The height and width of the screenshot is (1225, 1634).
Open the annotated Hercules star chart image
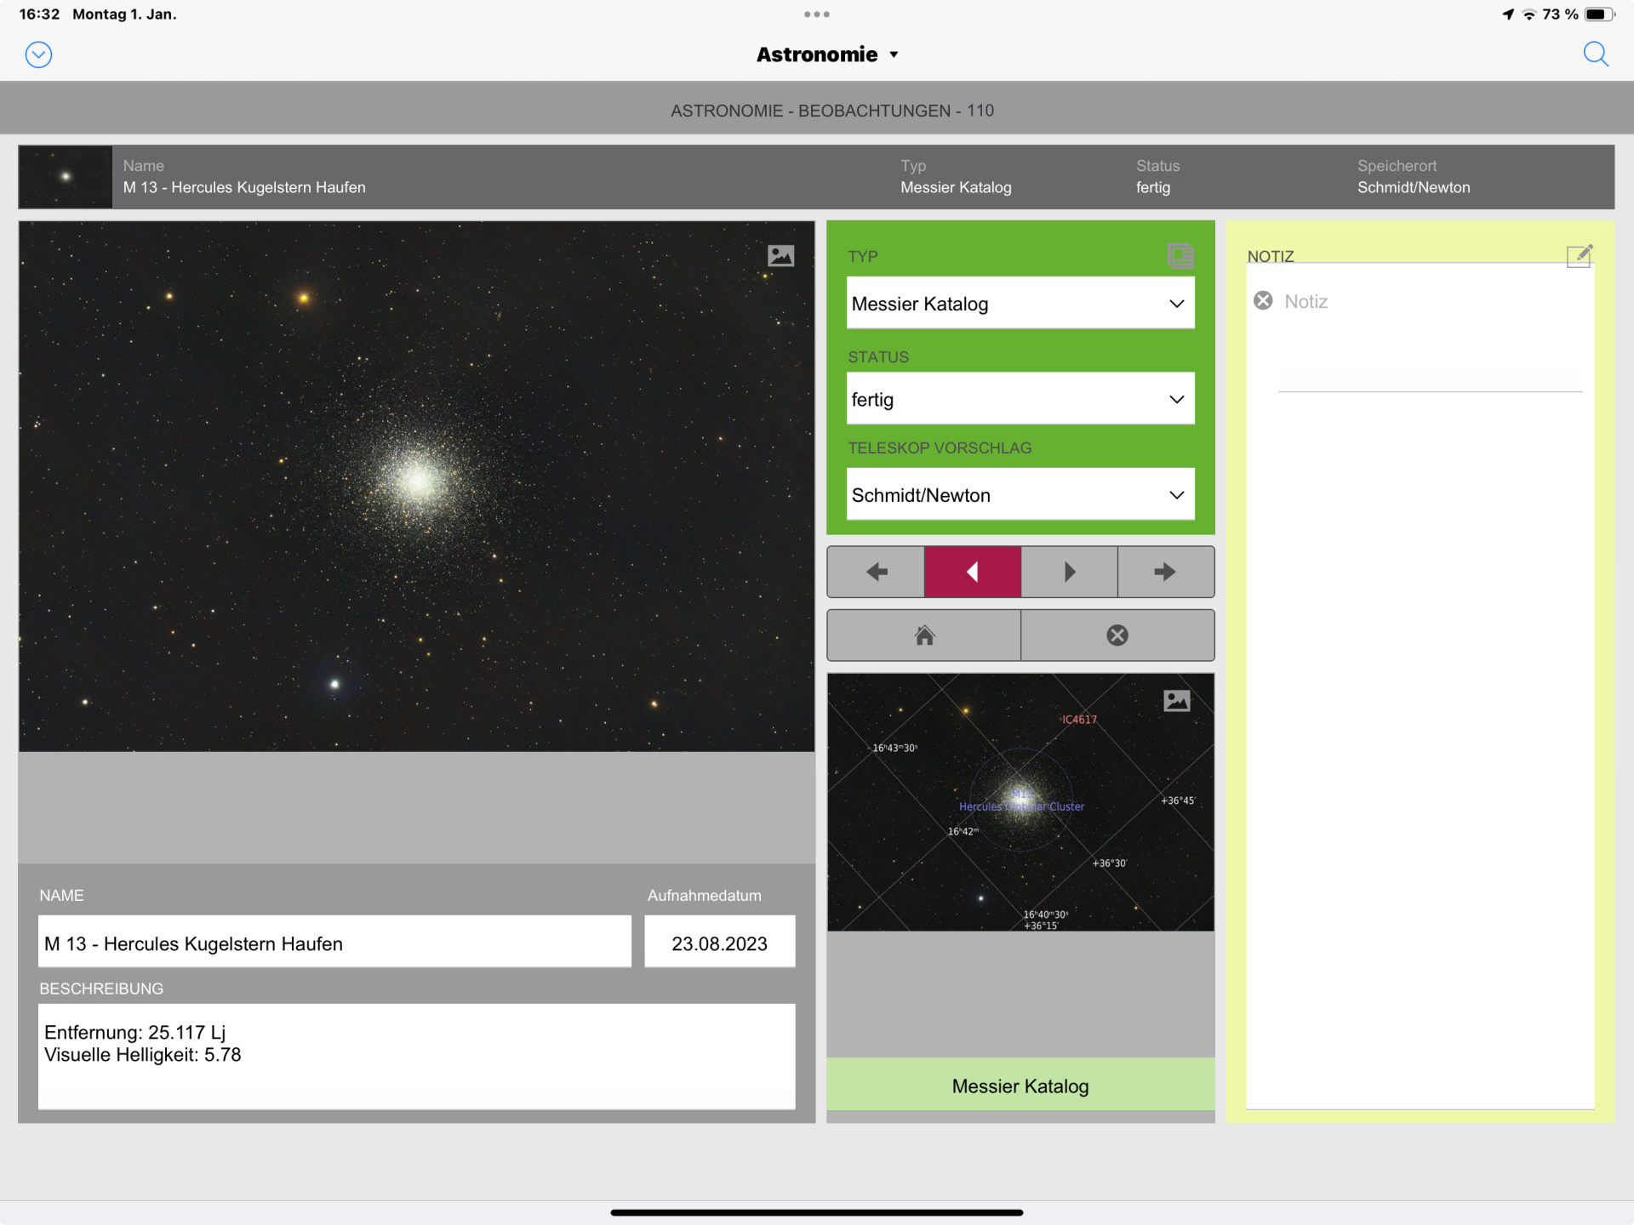pos(1020,802)
